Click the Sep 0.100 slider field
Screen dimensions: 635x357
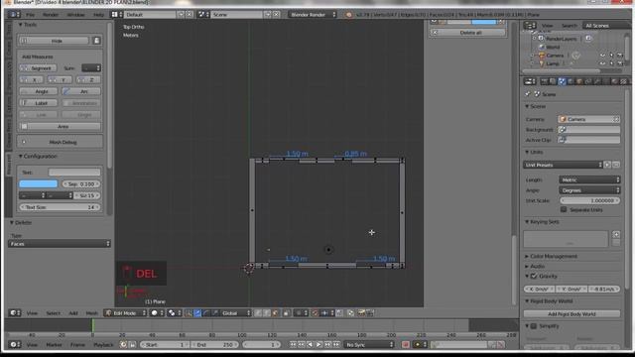tap(81, 183)
